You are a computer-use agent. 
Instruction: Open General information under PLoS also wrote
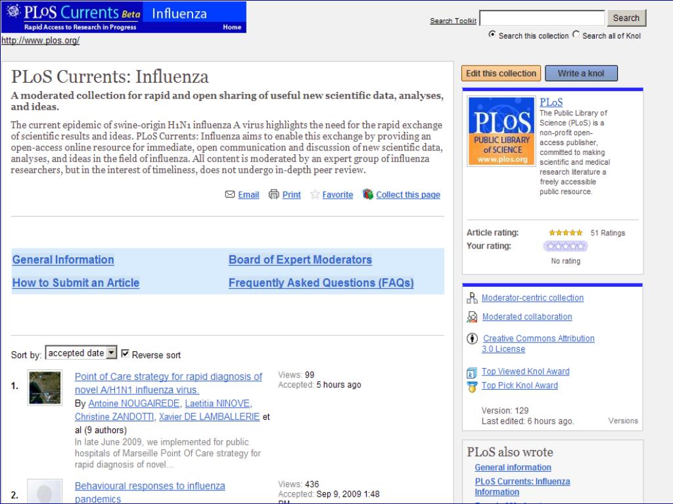(x=513, y=467)
